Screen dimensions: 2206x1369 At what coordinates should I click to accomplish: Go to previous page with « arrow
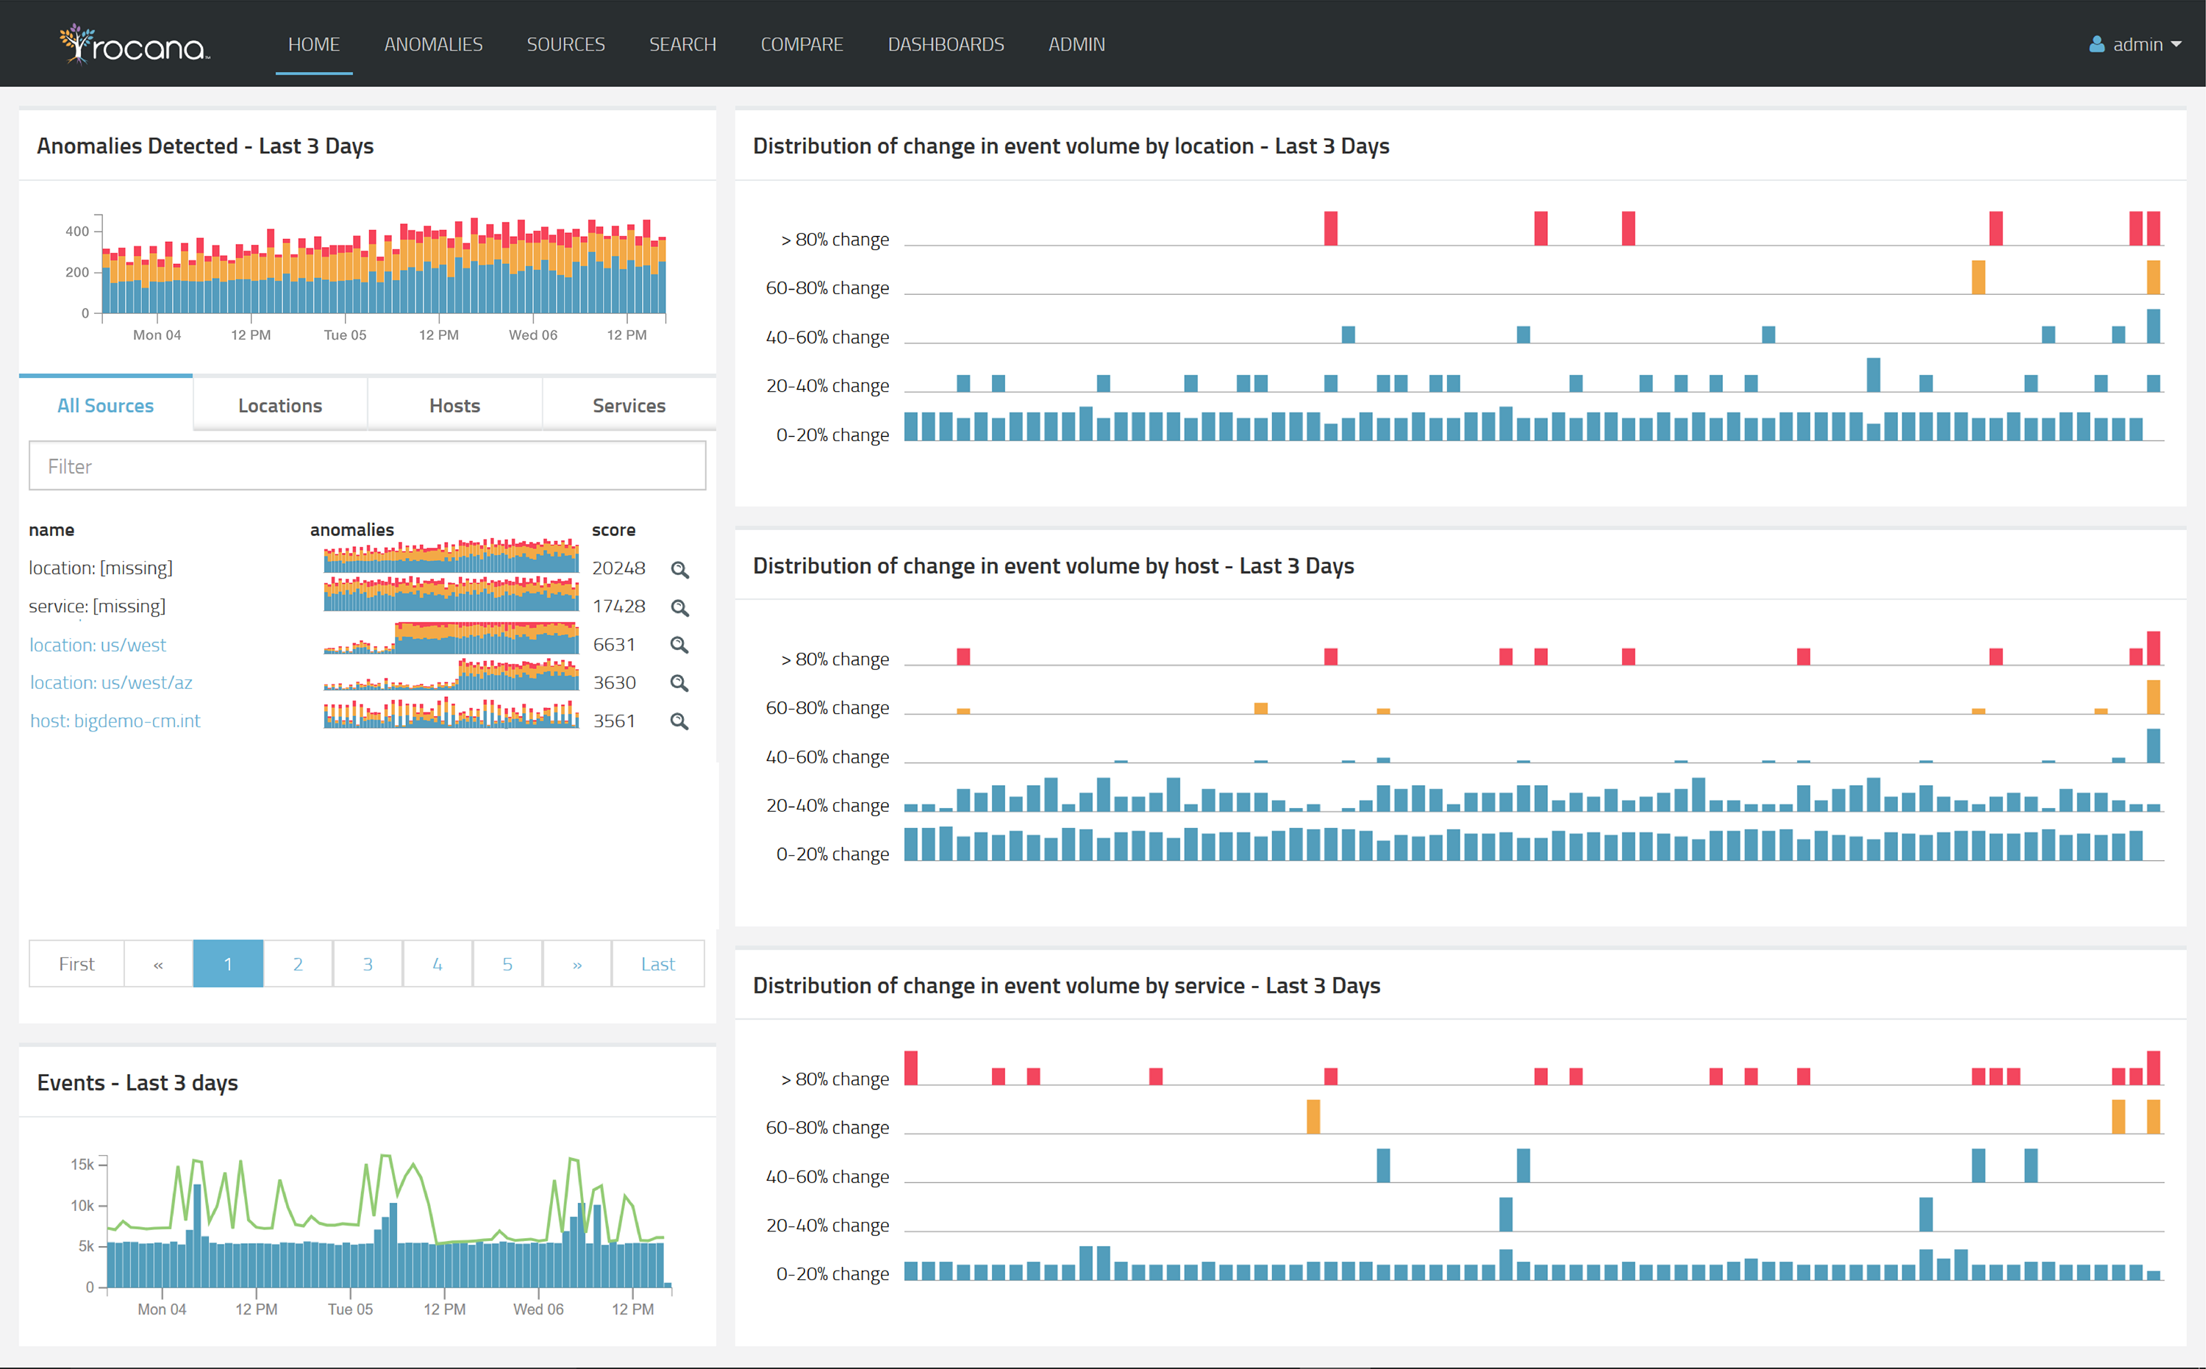[159, 965]
